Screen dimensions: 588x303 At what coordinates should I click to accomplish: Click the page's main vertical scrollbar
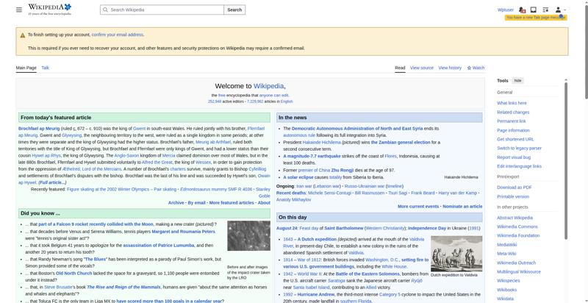[586, 51]
